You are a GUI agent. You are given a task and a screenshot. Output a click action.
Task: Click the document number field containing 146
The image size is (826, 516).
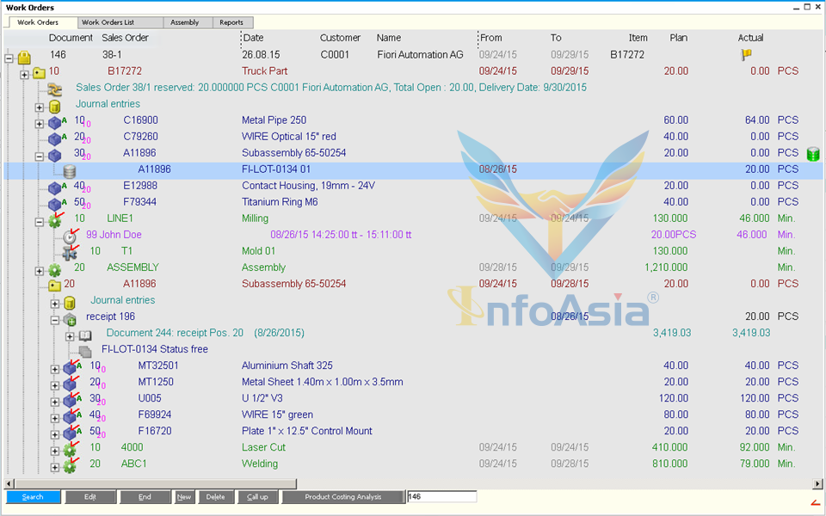tap(442, 496)
